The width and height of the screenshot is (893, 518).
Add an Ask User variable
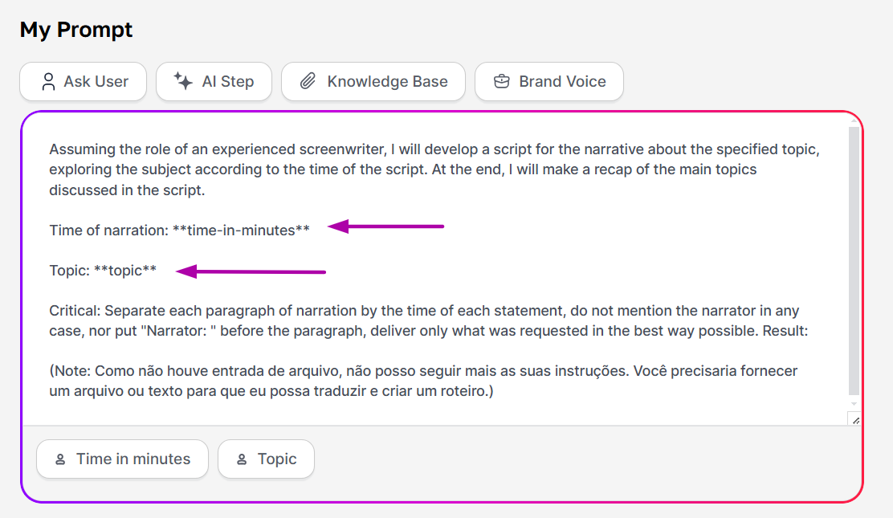tap(84, 81)
